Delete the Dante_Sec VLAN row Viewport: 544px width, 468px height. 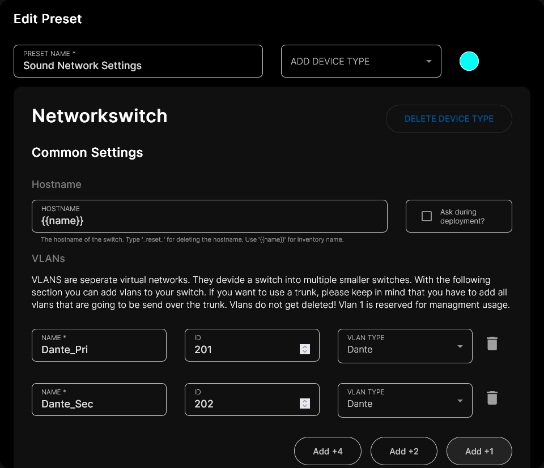pyautogui.click(x=492, y=398)
